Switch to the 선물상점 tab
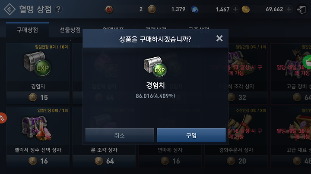 70,30
